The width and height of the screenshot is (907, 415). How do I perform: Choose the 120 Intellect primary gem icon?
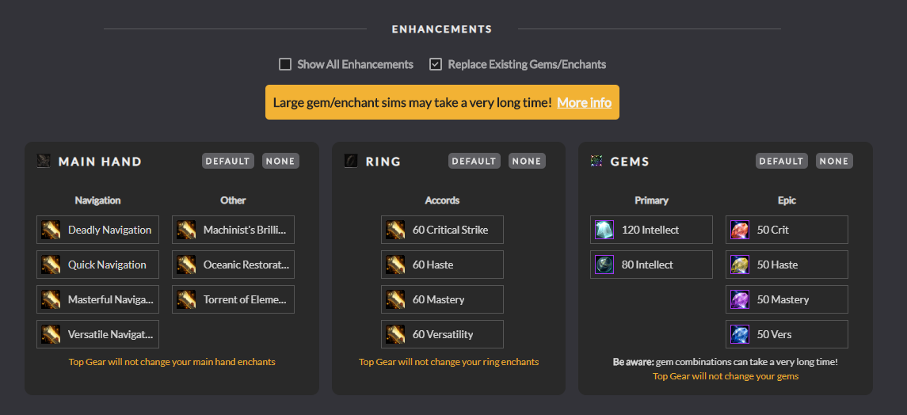604,230
